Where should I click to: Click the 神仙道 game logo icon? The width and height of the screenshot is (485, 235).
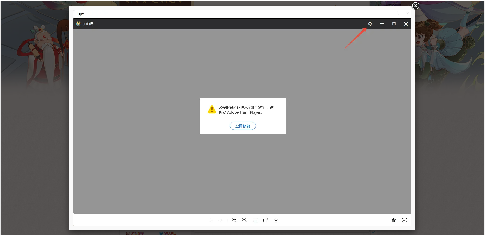click(x=78, y=24)
